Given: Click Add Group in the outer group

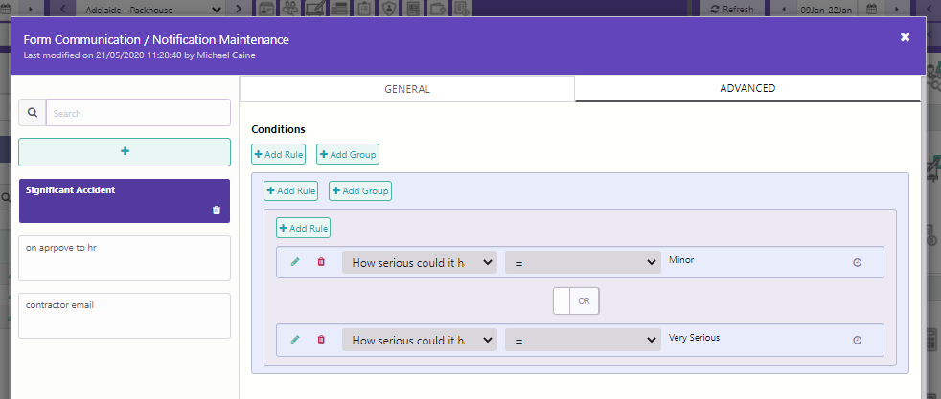Looking at the screenshot, I should pos(360,191).
